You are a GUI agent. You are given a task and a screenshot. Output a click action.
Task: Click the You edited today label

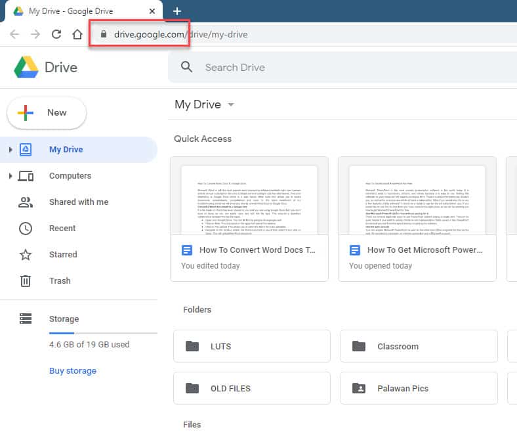coord(211,266)
